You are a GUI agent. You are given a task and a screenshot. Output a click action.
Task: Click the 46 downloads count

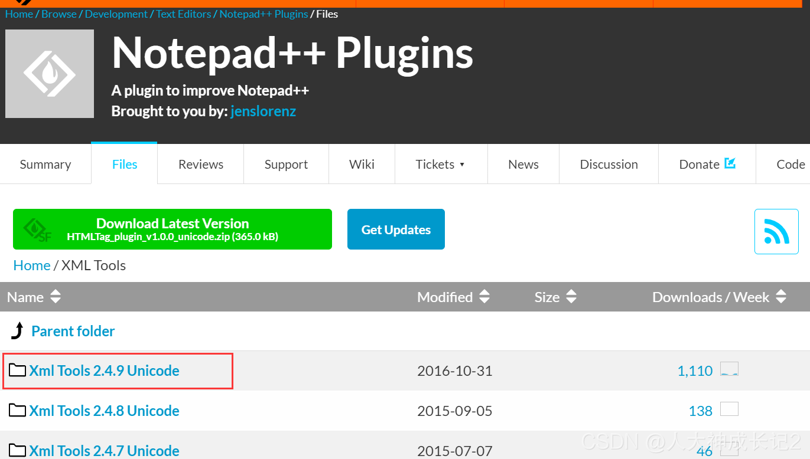point(704,451)
